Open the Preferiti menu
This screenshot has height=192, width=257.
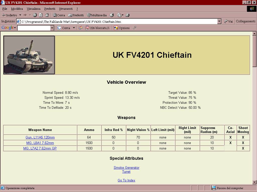click(x=50, y=9)
